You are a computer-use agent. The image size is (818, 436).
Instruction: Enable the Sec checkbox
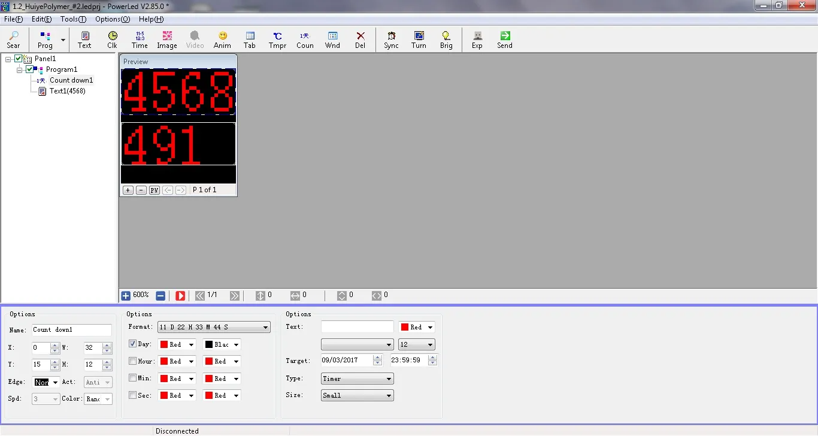(133, 395)
